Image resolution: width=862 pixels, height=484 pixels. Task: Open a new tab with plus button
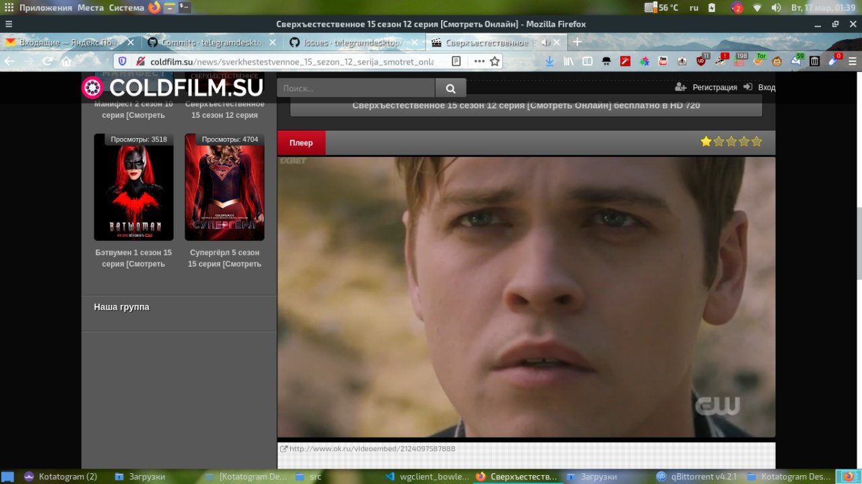[x=577, y=42]
